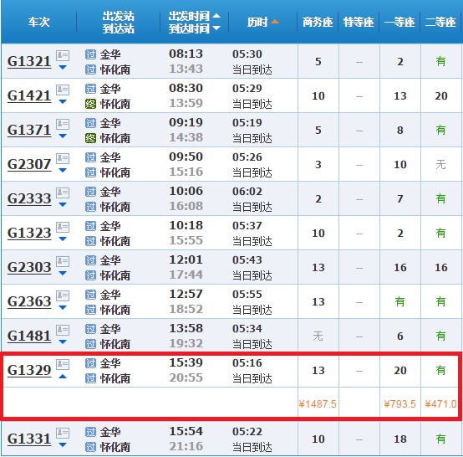
Task: Expand price details for train G2307
Action: (63, 171)
